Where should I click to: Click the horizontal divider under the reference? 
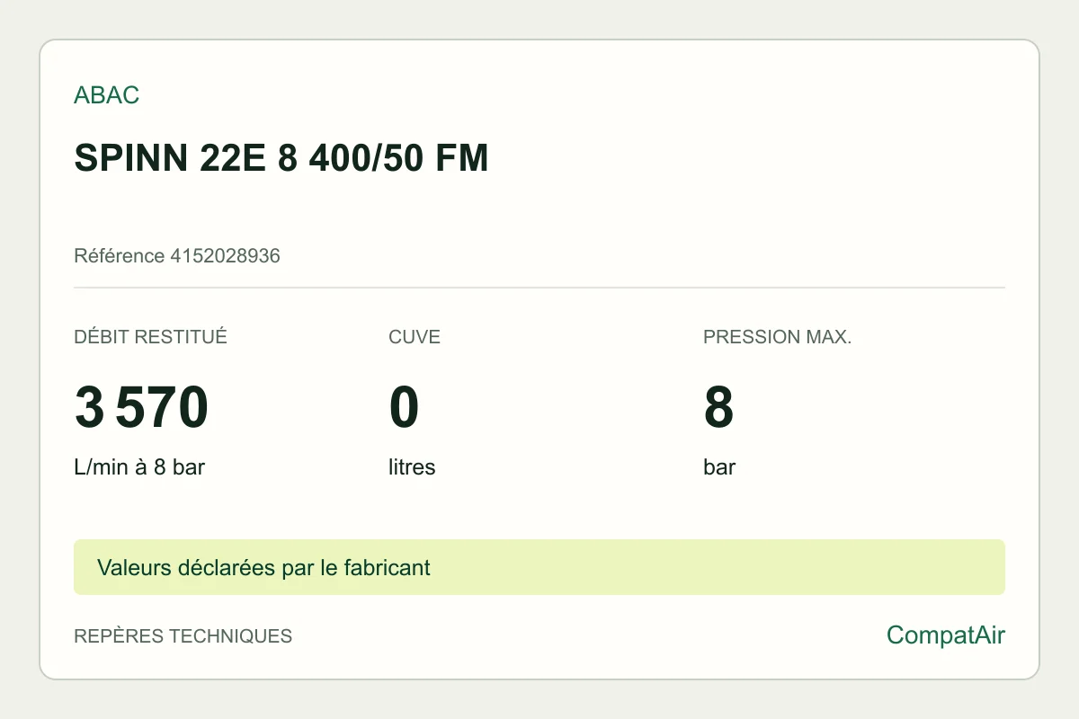coord(539,288)
